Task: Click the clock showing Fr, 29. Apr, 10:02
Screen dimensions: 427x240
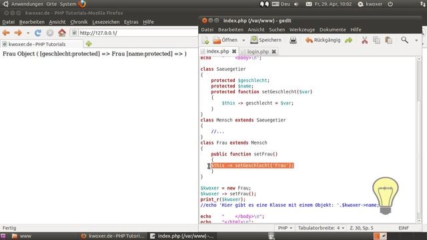Action: pyautogui.click(x=333, y=4)
